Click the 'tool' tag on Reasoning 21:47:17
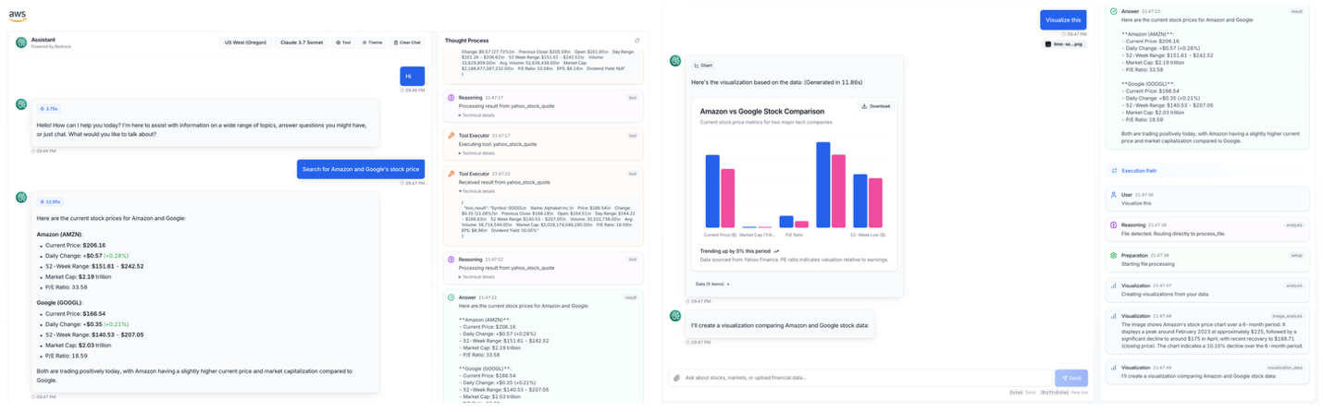Viewport: 1323px width, 412px height. [x=633, y=97]
